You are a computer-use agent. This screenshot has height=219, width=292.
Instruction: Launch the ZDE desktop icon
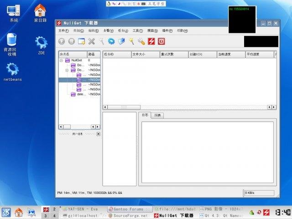pos(42,46)
